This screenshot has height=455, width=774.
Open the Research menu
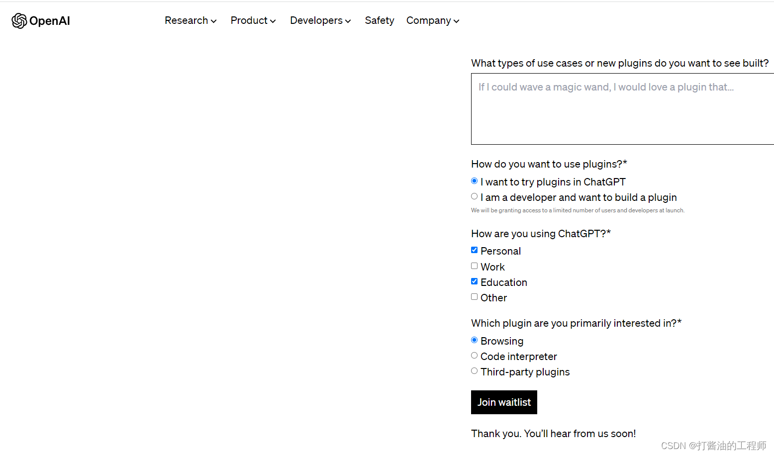tap(191, 20)
